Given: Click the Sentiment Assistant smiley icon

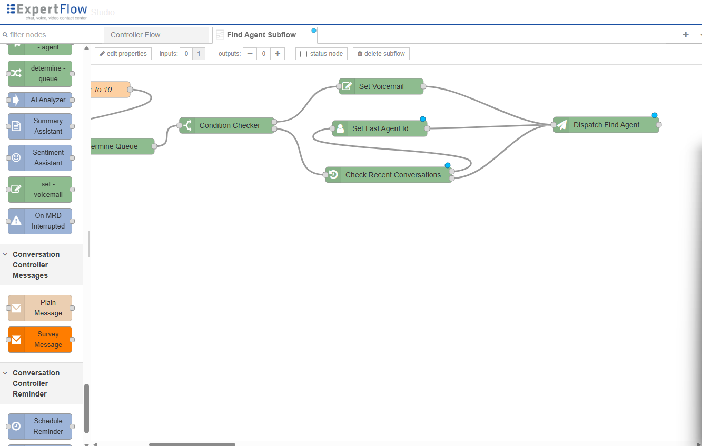Looking at the screenshot, I should [x=16, y=158].
